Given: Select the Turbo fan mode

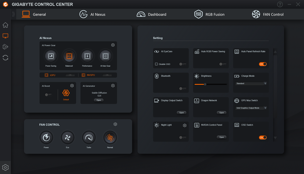Looking at the screenshot, I should pos(89,137).
